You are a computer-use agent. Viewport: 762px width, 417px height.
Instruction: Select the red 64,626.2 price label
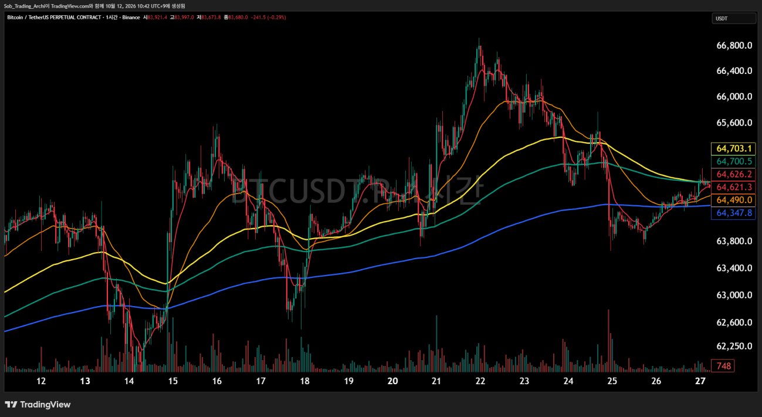733,174
